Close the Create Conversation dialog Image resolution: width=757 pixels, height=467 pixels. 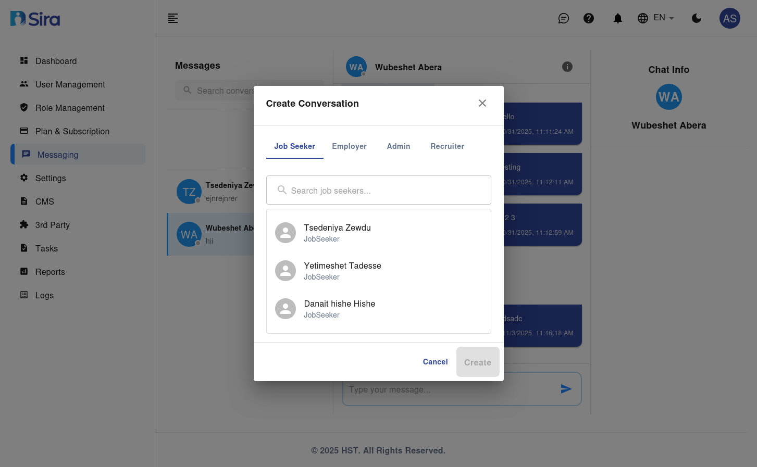[482, 103]
